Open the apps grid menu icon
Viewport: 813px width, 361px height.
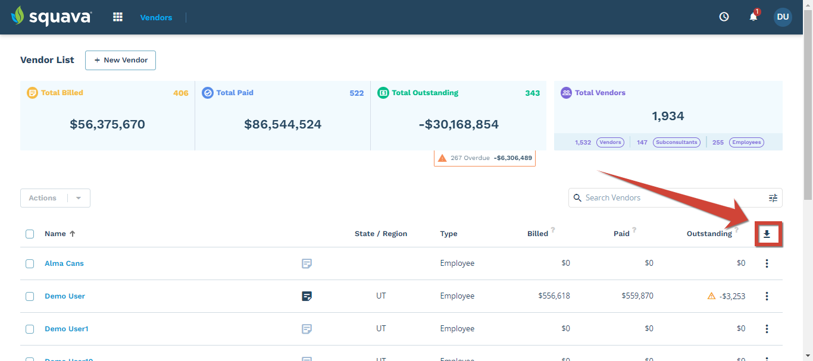point(118,17)
